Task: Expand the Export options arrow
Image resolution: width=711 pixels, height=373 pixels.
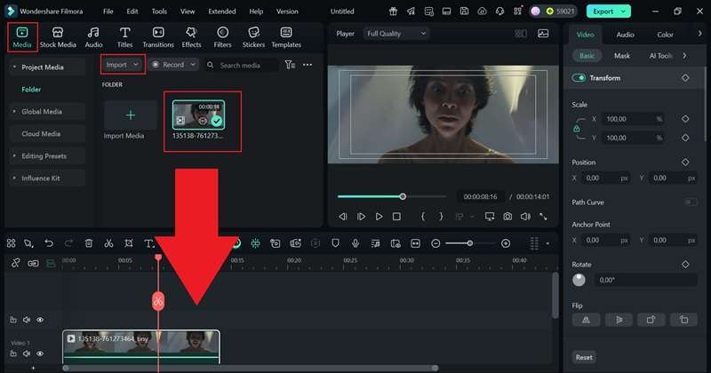Action: [x=624, y=12]
